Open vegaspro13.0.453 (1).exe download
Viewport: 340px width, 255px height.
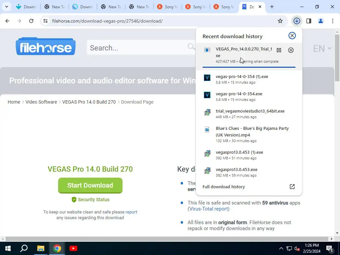click(249, 155)
